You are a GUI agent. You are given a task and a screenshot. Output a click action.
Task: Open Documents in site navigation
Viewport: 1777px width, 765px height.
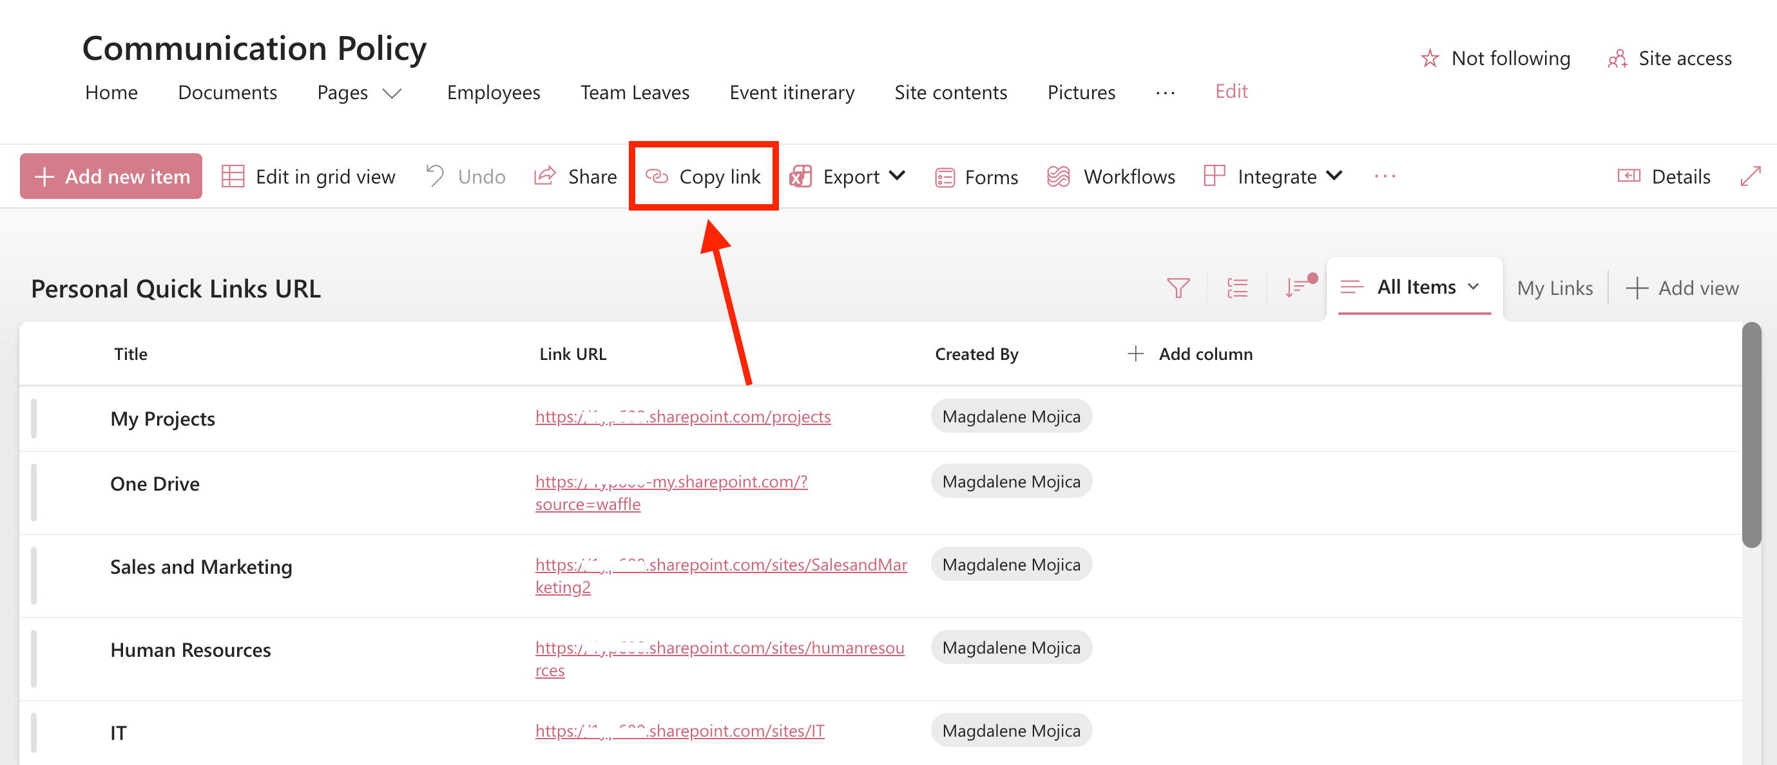[227, 92]
